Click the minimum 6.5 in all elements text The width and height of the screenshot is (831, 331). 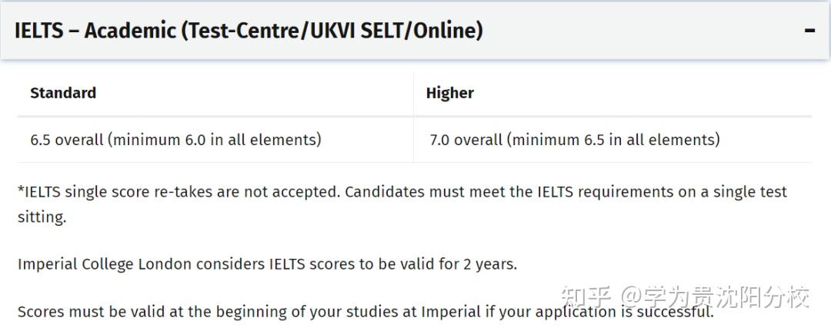(614, 140)
